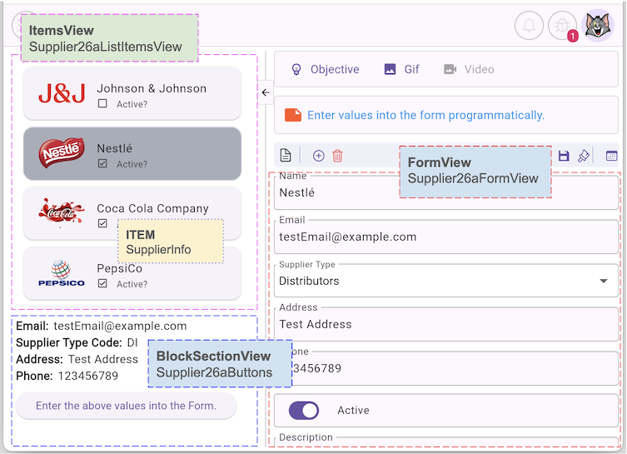The height and width of the screenshot is (454, 627).
Task: Click the save floppy disk icon
Action: click(564, 156)
